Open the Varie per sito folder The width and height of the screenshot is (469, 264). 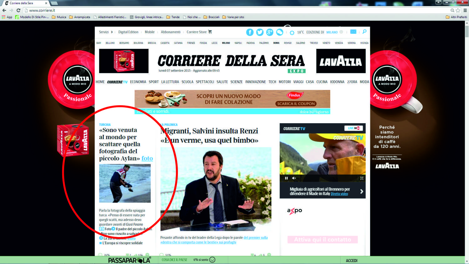coord(233,17)
